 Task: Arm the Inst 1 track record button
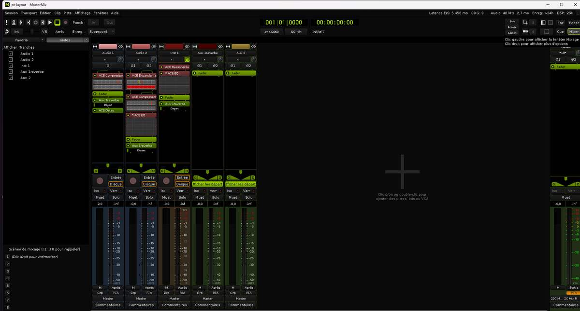[166, 181]
